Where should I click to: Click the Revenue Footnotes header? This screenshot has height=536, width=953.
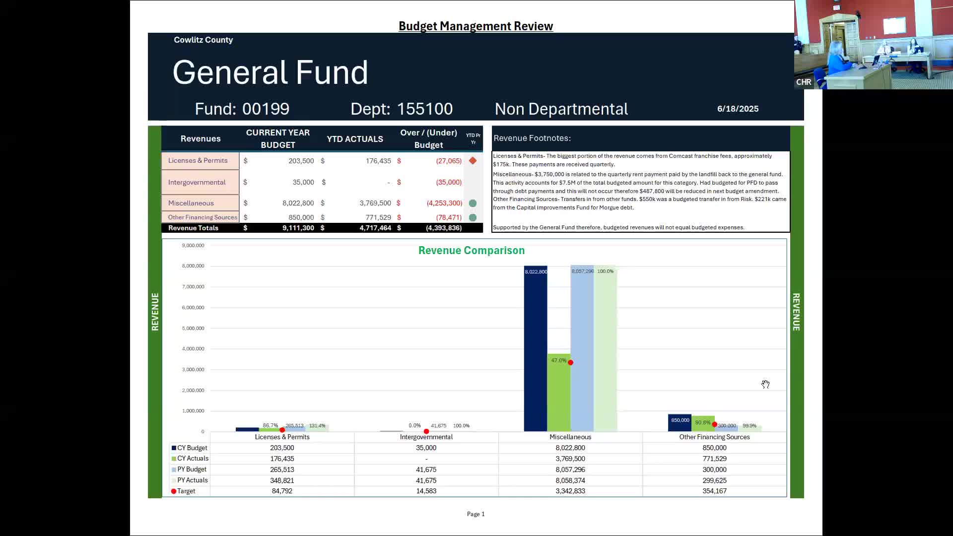532,138
